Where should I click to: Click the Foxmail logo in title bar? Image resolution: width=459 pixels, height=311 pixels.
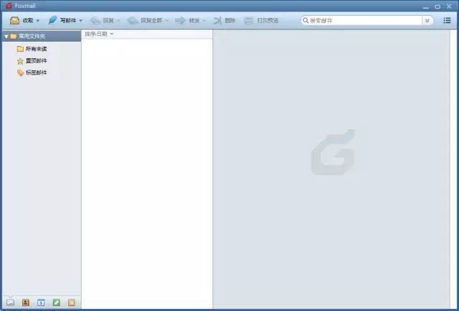(9, 6)
